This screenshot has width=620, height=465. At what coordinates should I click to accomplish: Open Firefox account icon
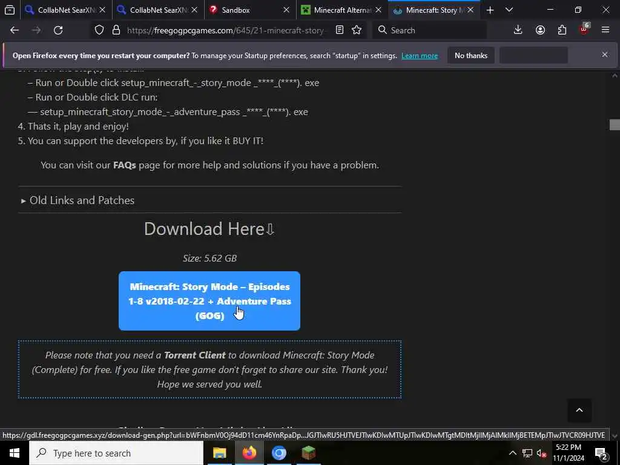pyautogui.click(x=540, y=30)
